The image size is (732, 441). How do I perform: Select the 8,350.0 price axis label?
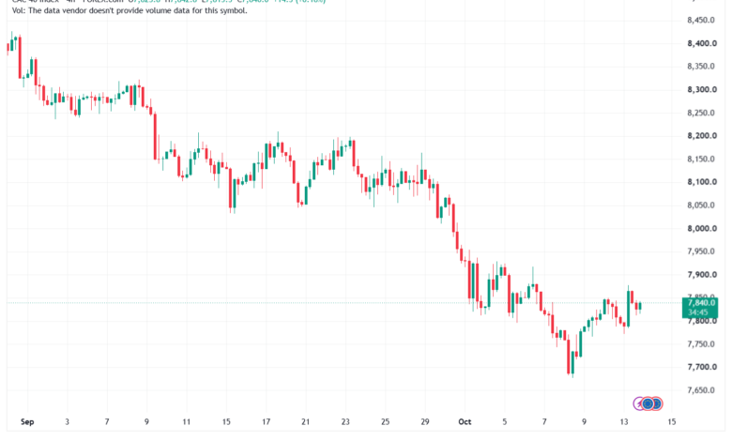(x=701, y=67)
